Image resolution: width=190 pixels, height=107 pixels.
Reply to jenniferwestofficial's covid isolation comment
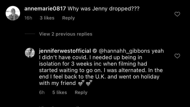81,93
